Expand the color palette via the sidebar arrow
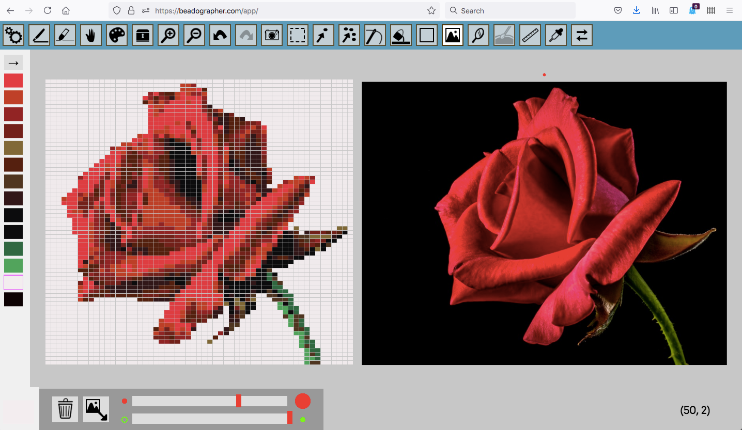 (13, 62)
